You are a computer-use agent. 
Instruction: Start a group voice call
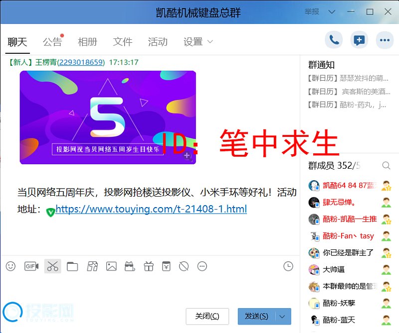coord(334,40)
